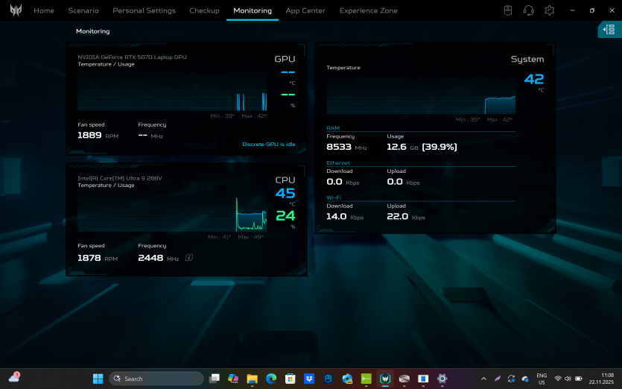Open the headset support icon

528,10
